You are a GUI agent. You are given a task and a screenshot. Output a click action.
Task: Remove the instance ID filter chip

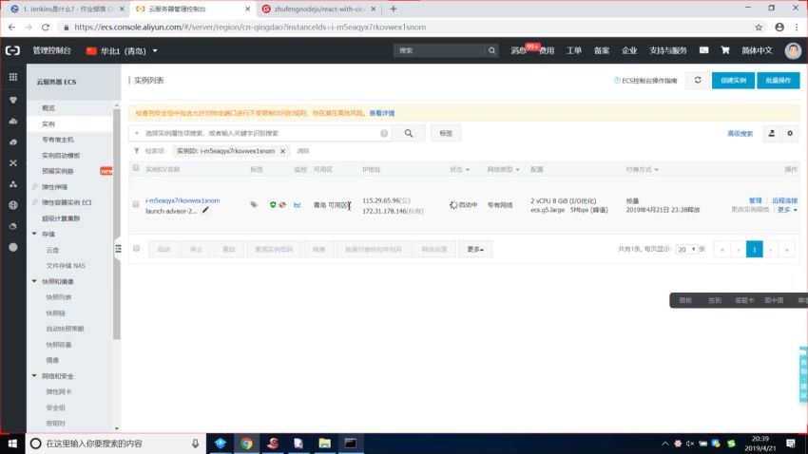coord(283,151)
